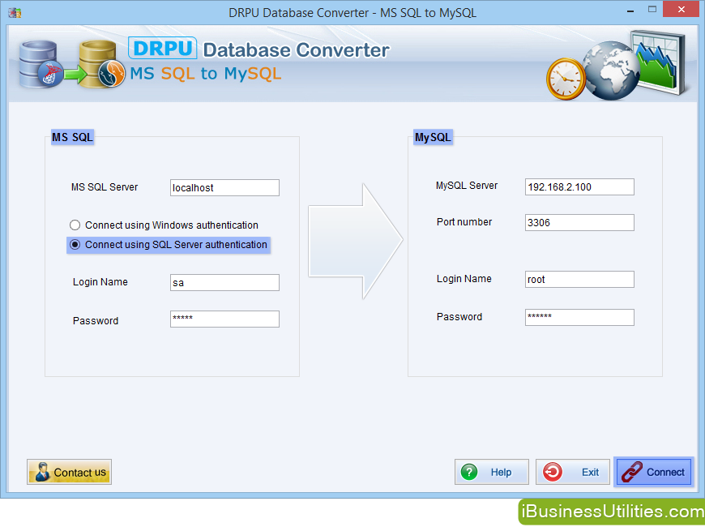Click the globe icon in the banner
This screenshot has height=527, width=705.
pos(610,71)
